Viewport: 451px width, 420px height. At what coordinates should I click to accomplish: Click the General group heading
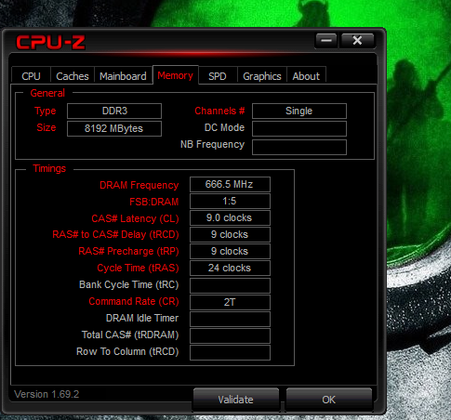click(x=47, y=93)
